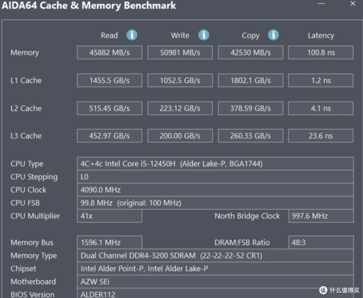
Task: Click the DRAM:FSB Ratio 48:3 field
Action: coord(321,242)
